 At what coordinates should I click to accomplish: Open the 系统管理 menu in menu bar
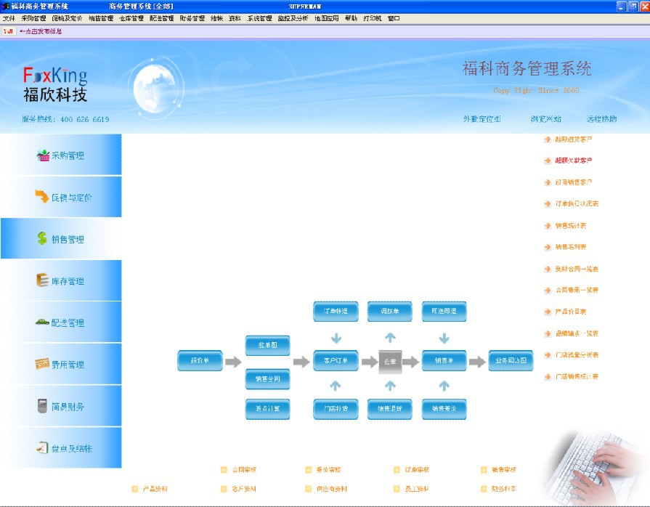[259, 18]
